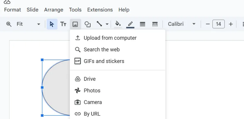Click the Insert image toolbar icon
This screenshot has height=119, width=244.
point(75,24)
